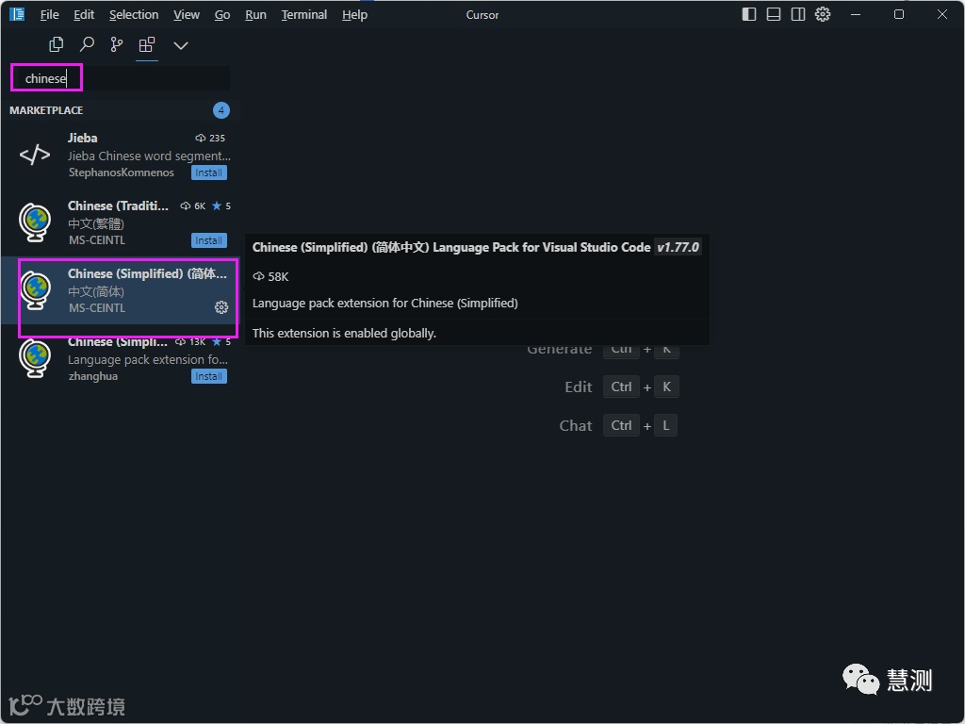Image resolution: width=965 pixels, height=724 pixels.
Task: Click the 中文(繁體) description text
Action: click(x=96, y=223)
